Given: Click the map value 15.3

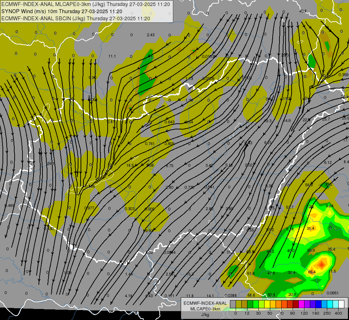Looking at the screenshot, I should [190, 274].
